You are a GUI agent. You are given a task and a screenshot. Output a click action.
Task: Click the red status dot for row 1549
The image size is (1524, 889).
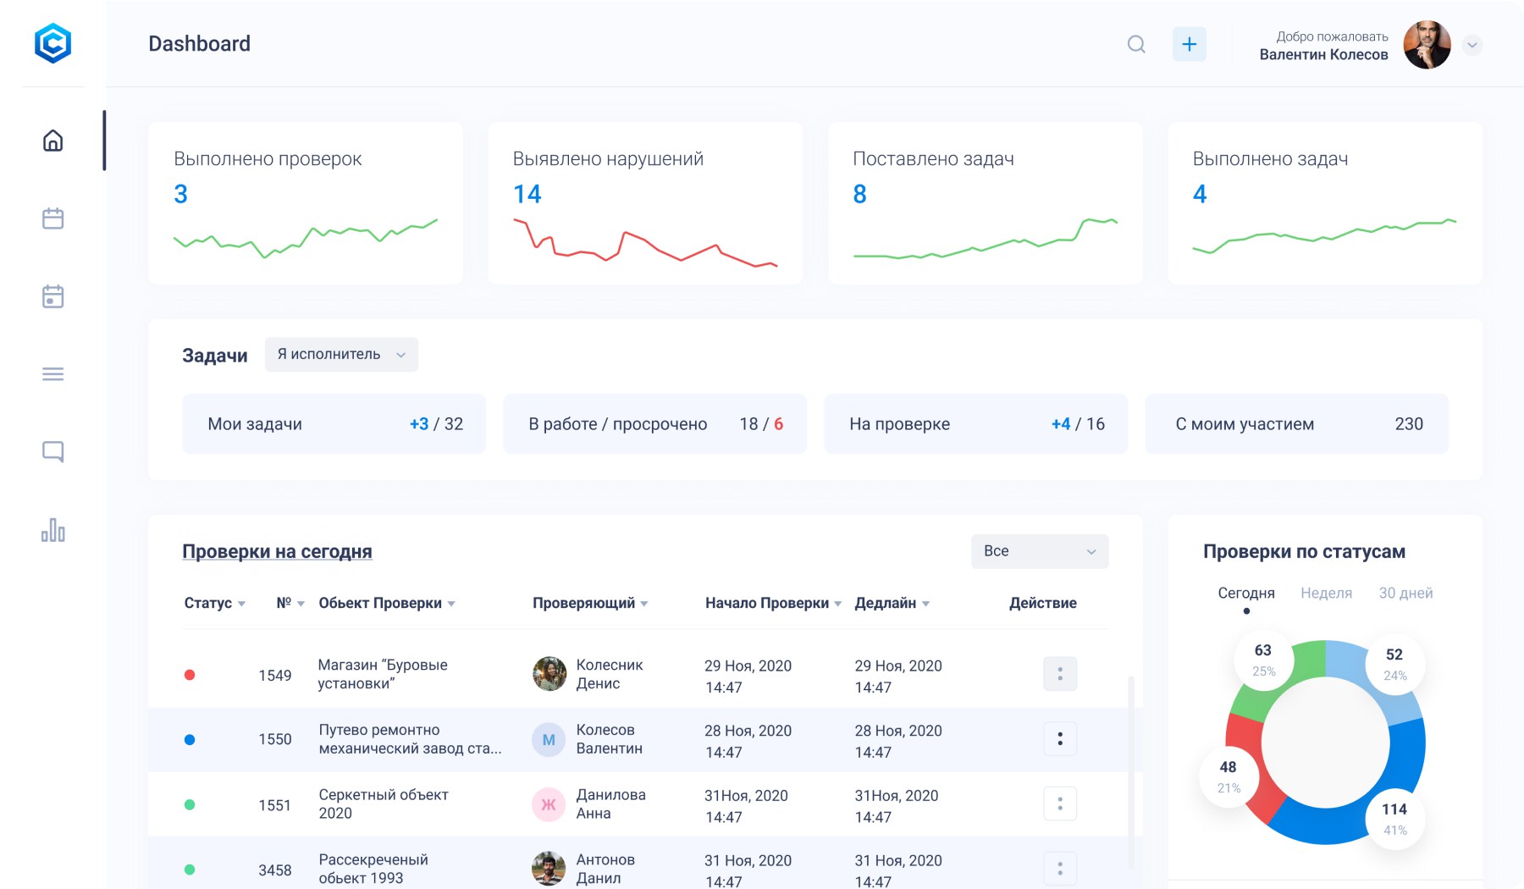pos(190,675)
